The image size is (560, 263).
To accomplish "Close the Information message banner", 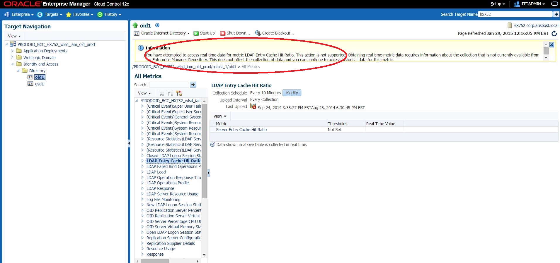I will [x=552, y=45].
